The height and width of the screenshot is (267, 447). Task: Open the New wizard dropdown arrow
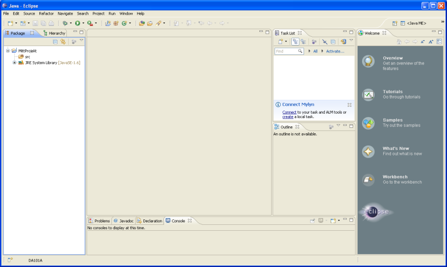pos(16,24)
